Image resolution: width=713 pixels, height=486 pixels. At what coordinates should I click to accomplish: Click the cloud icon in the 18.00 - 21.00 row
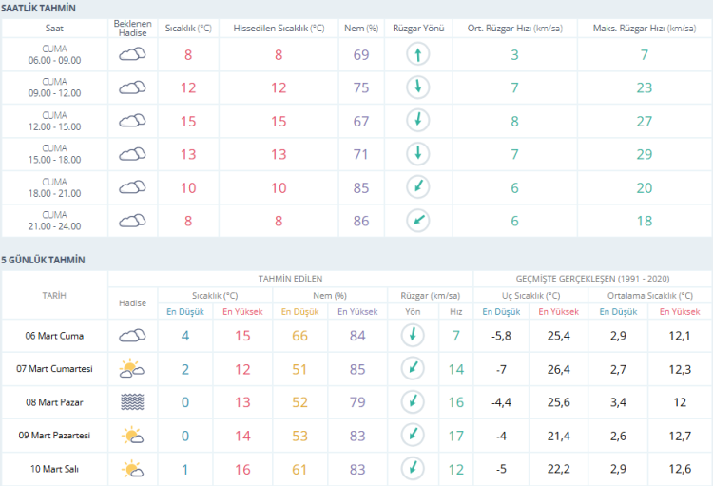(132, 187)
